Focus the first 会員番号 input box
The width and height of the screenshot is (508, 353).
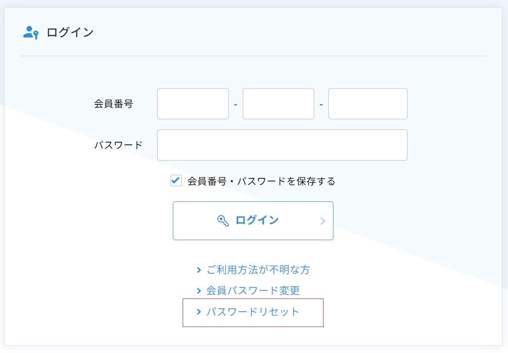(x=193, y=103)
